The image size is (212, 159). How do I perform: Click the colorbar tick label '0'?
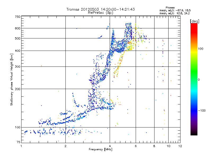[x=198, y=80]
